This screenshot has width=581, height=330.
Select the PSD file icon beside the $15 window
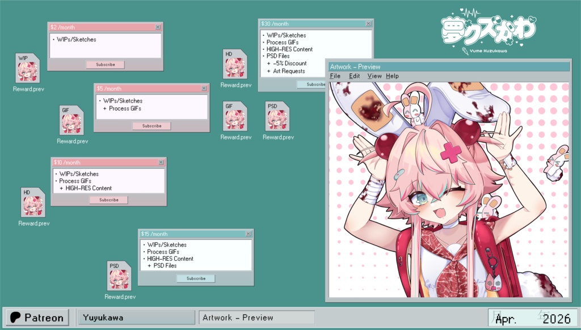(119, 276)
